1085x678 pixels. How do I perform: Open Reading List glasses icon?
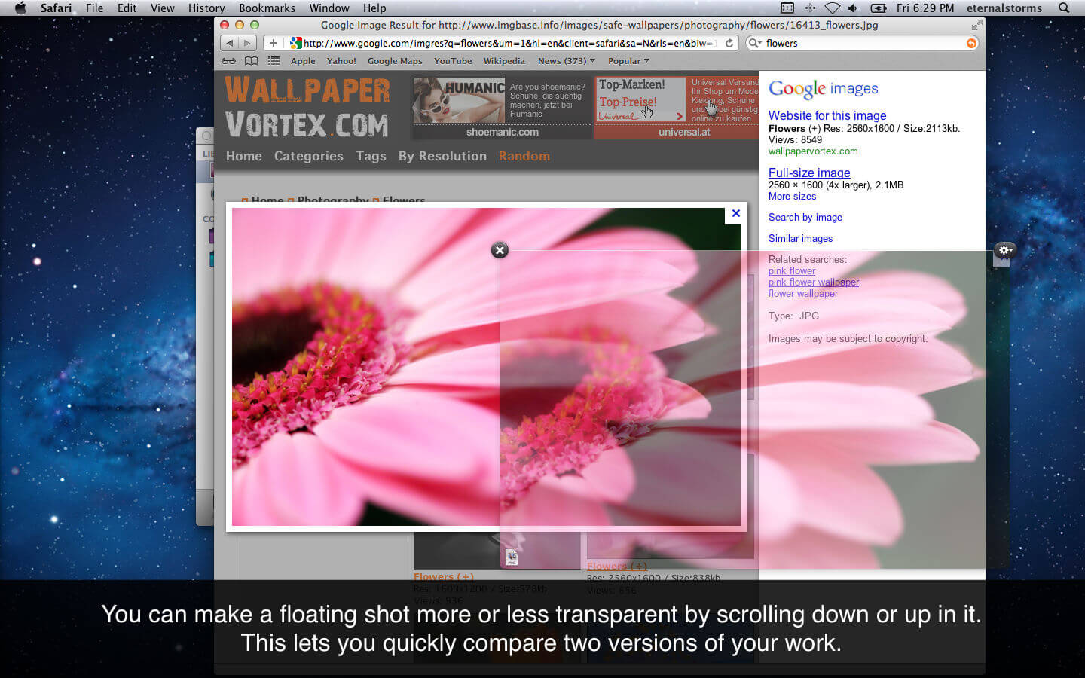228,61
